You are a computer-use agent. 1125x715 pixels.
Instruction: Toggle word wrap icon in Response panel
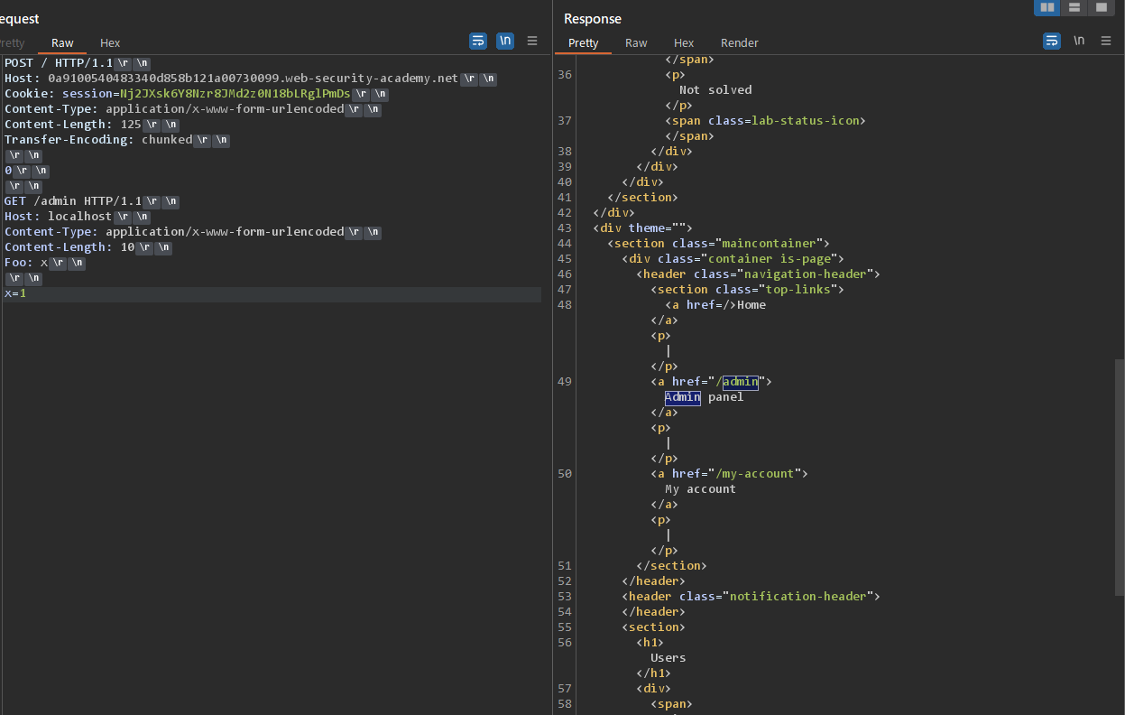click(x=1052, y=41)
